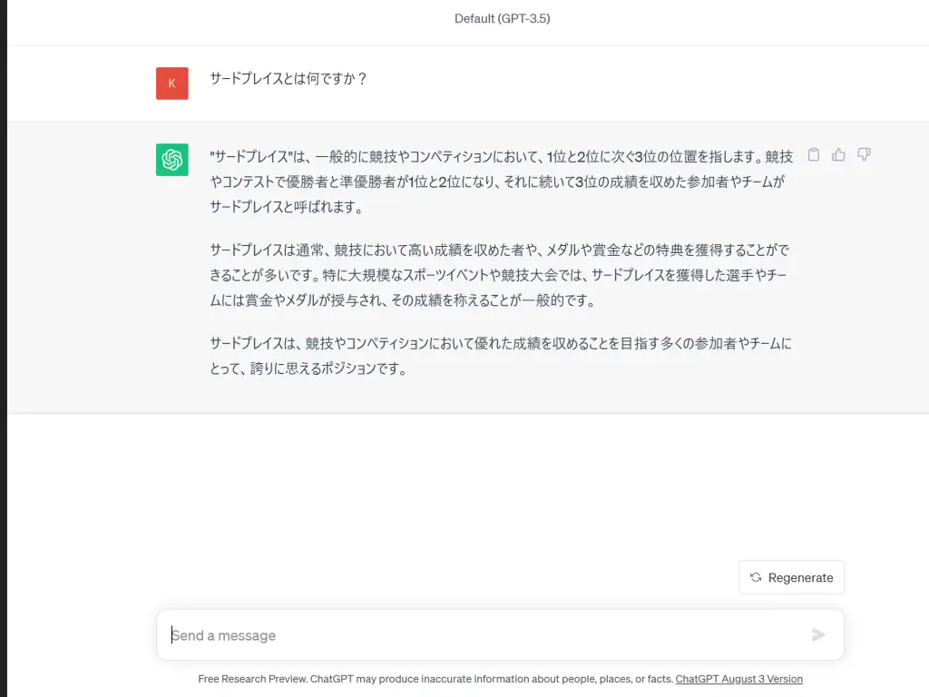Viewport: 929px width, 697px height.
Task: Click the paragraph starting サードプレイスは通常
Action: coord(499,275)
